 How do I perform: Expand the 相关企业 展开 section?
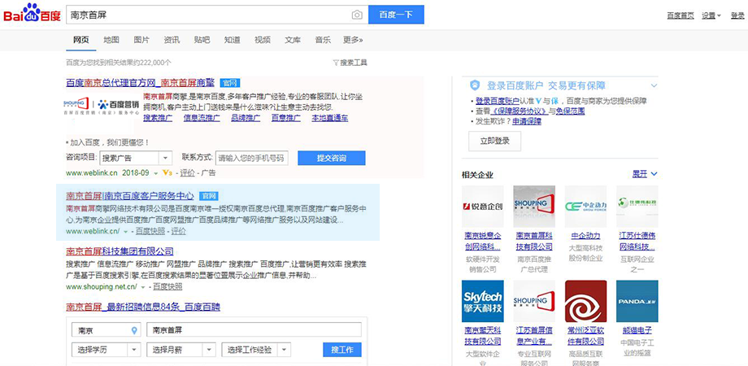point(644,174)
